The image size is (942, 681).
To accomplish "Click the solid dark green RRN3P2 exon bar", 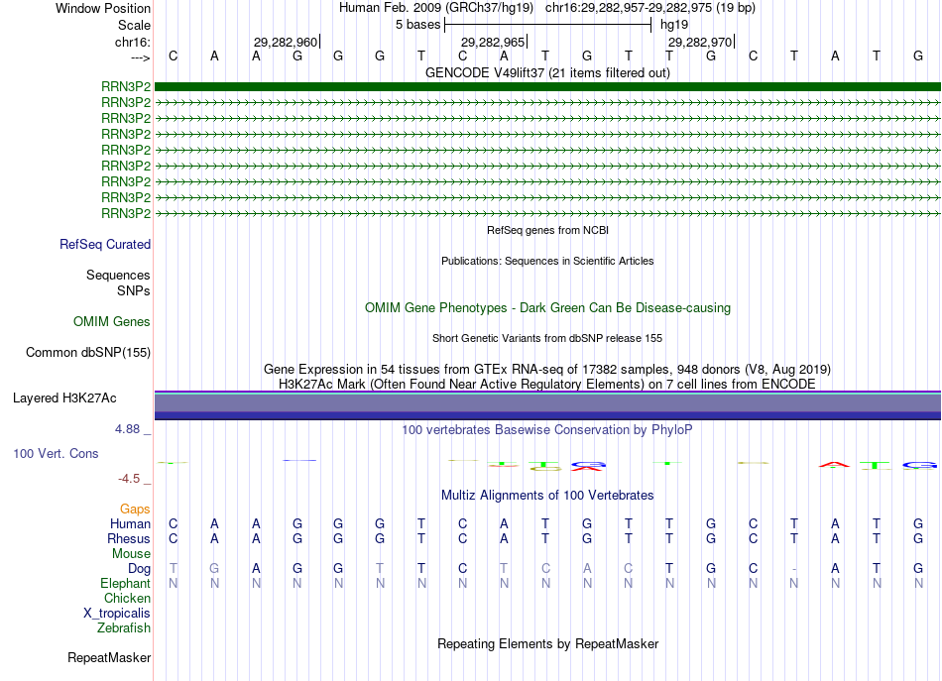I will [547, 86].
